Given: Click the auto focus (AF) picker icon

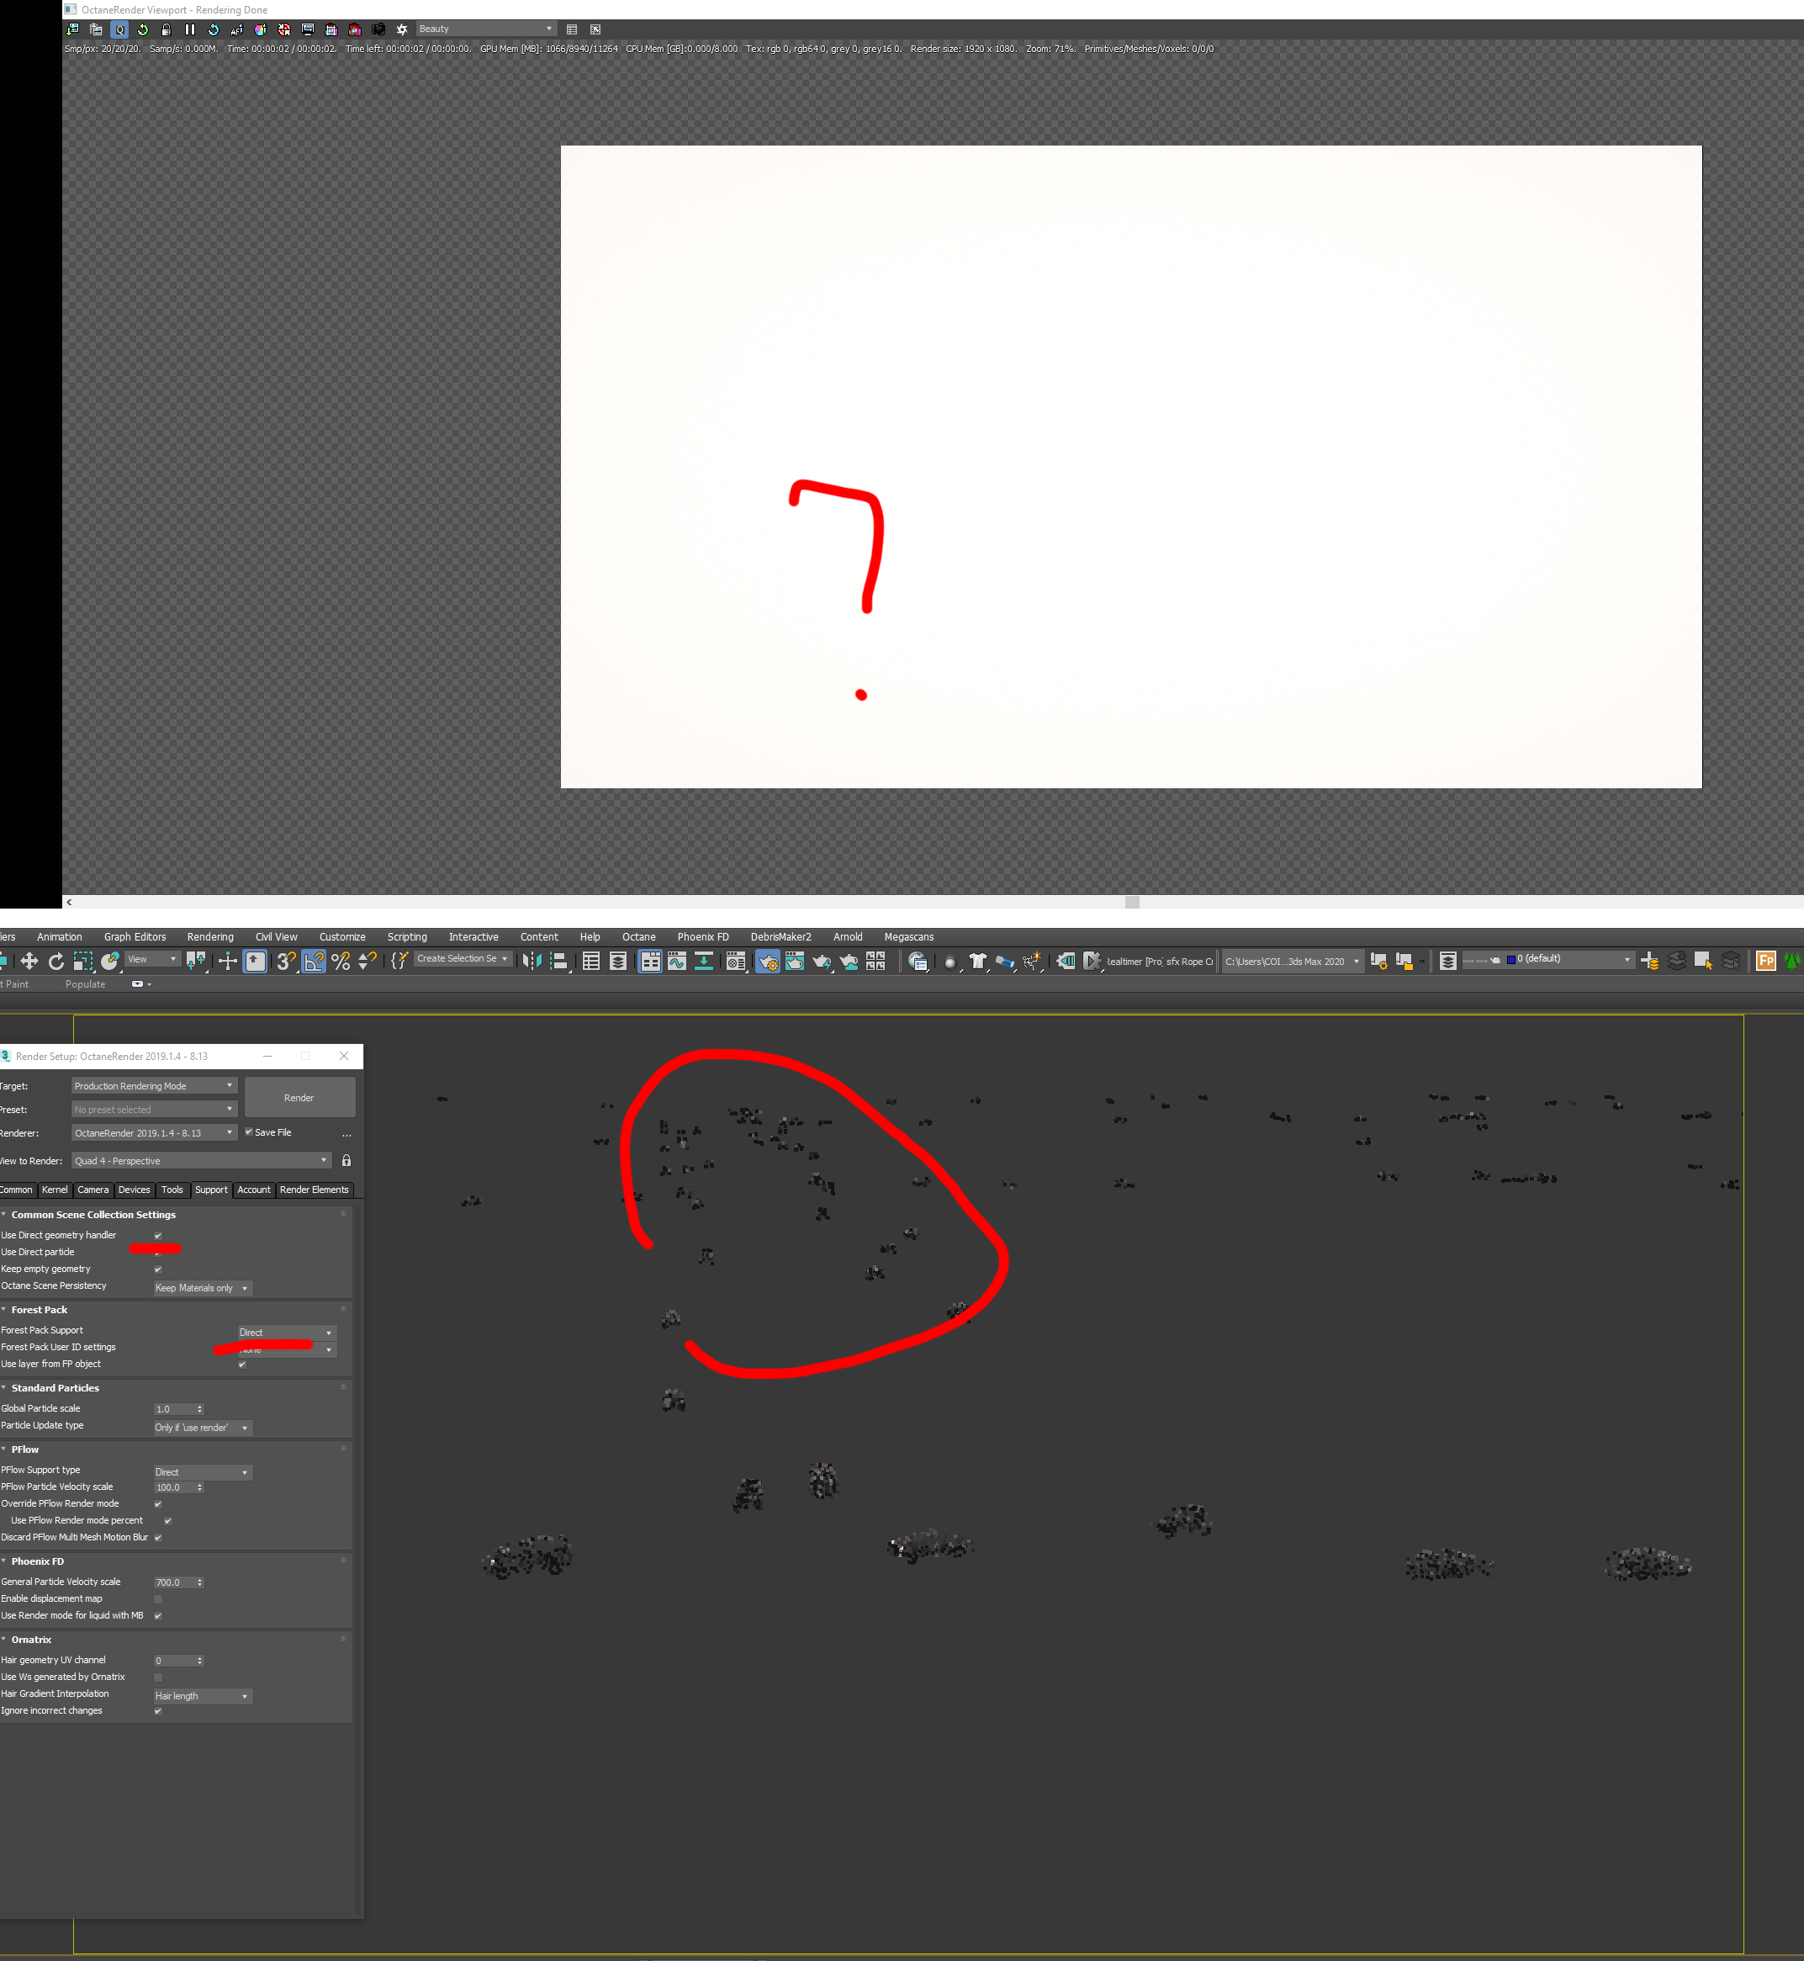Looking at the screenshot, I should [x=236, y=29].
